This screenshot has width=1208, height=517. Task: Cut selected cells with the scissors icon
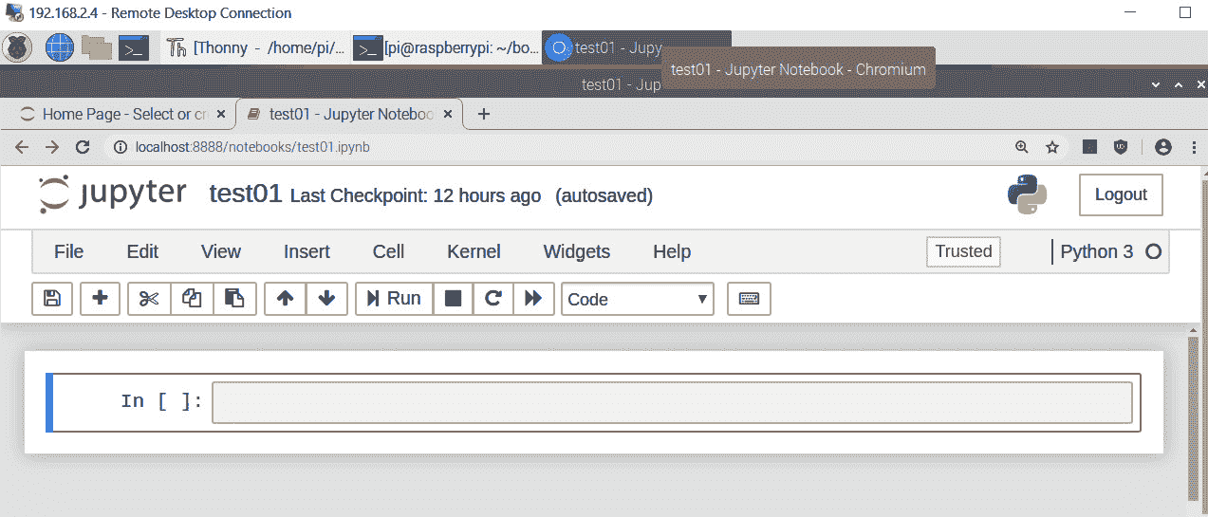click(149, 299)
